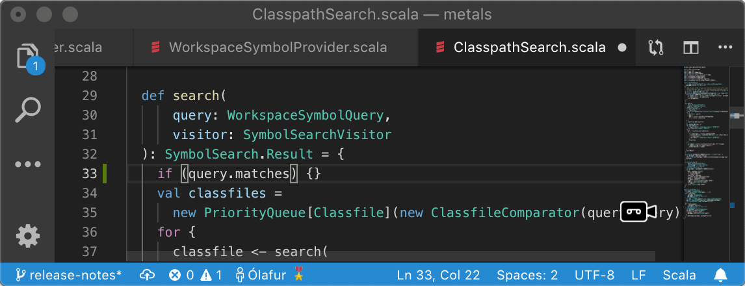Switch git branch release-notes*

pos(68,274)
